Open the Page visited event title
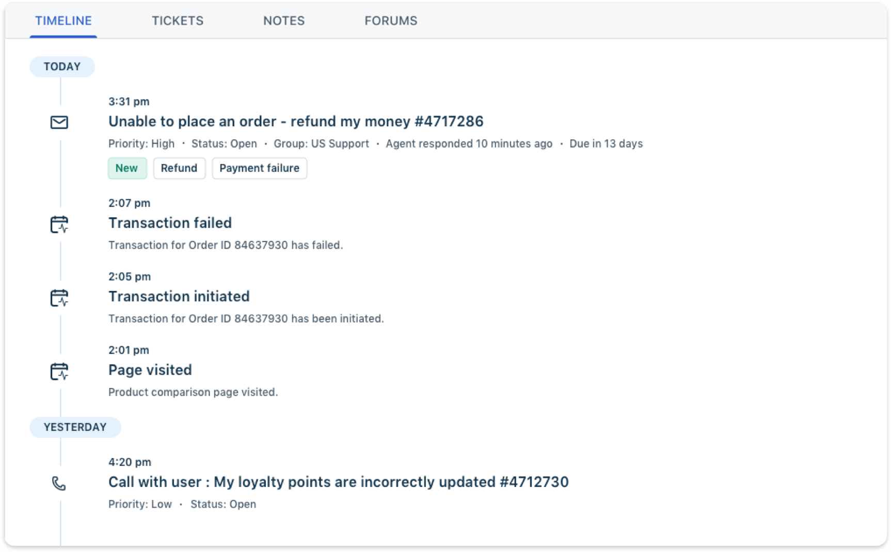This screenshot has height=552, width=891. [150, 370]
